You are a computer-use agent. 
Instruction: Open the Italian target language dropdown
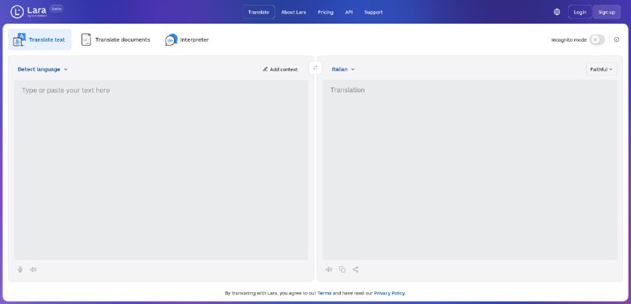click(343, 69)
